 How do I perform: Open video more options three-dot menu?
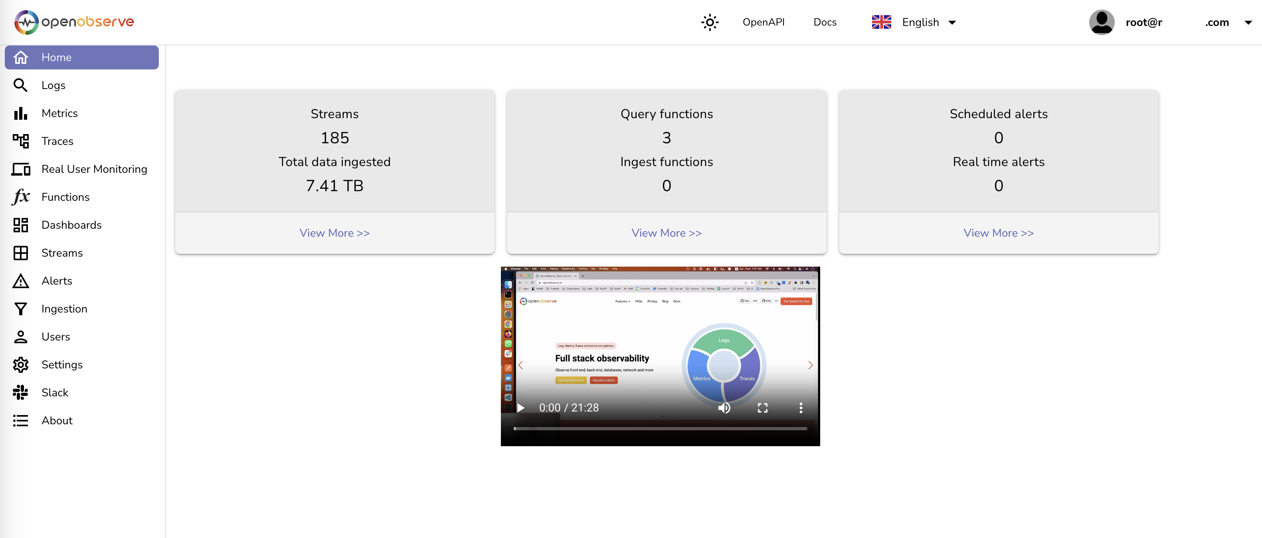801,407
